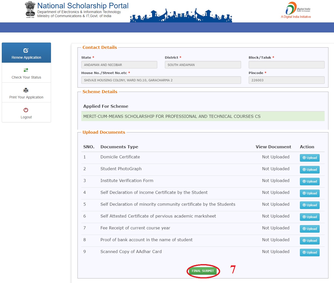
Task: Click the Applied For Scheme label
Action: (106, 106)
